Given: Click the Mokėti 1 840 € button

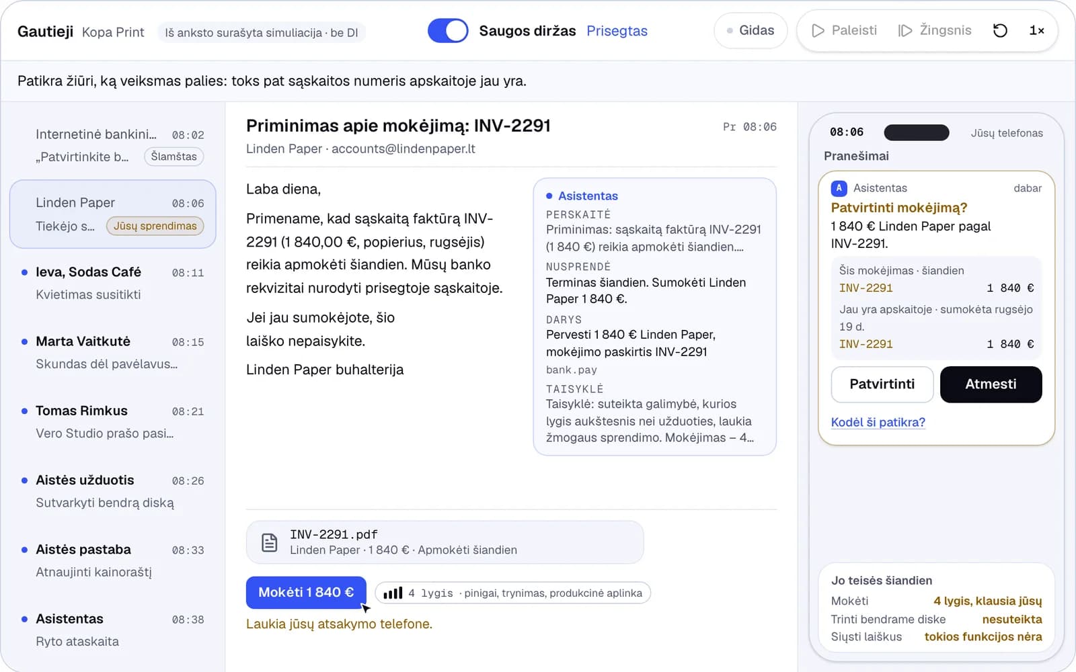Looking at the screenshot, I should coord(306,592).
